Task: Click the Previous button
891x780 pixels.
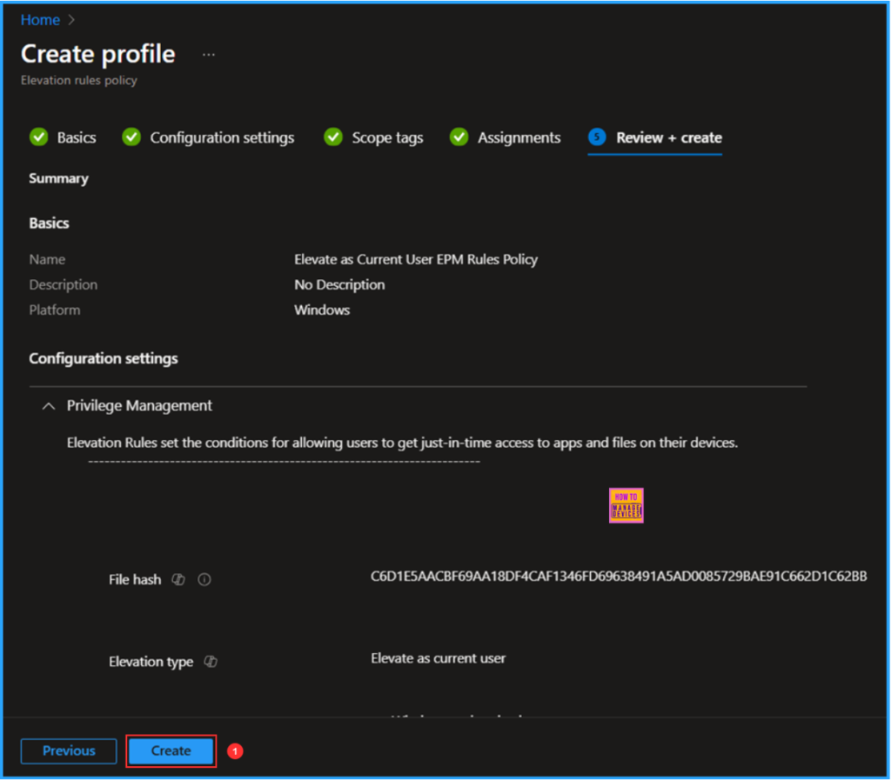Action: pyautogui.click(x=68, y=750)
